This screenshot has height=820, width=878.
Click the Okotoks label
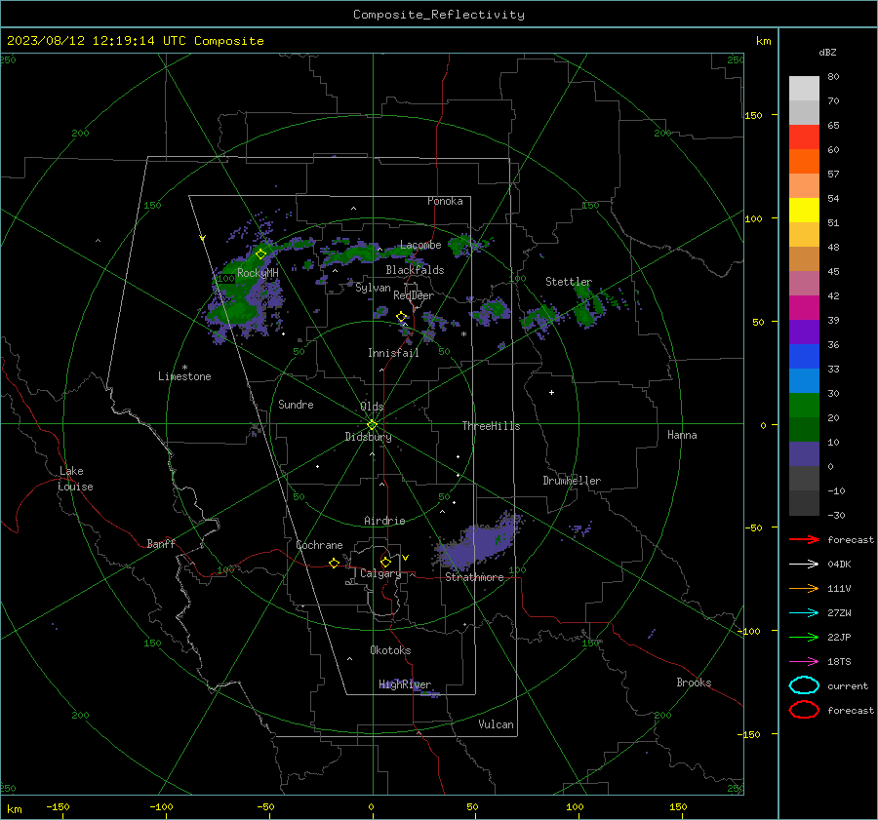(390, 650)
